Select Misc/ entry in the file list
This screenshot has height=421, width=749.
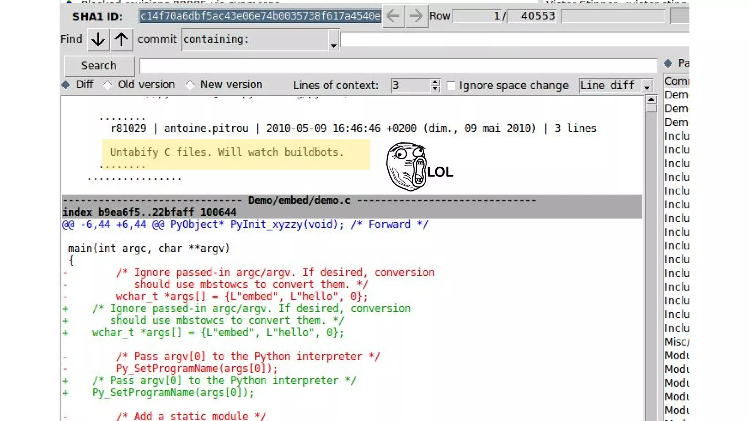[x=677, y=342]
